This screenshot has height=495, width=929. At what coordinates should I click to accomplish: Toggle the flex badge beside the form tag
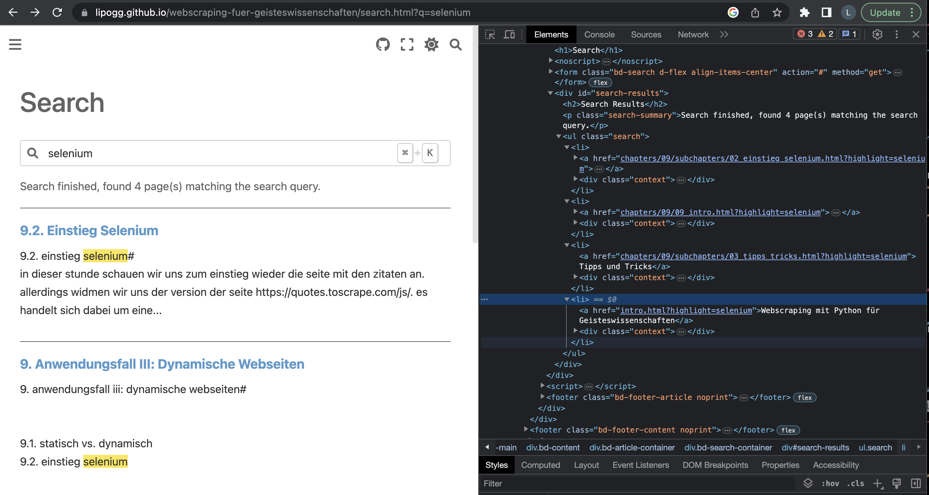tap(600, 82)
